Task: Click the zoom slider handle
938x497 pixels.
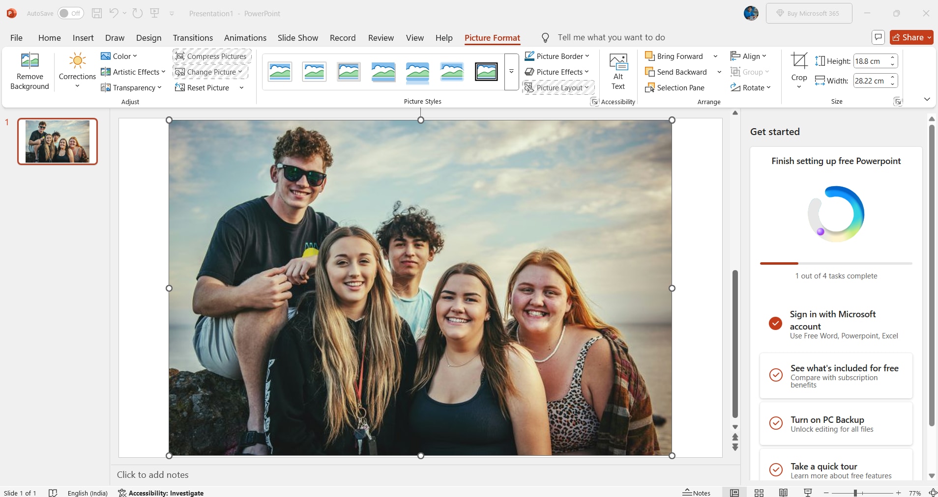Action: pos(855,493)
